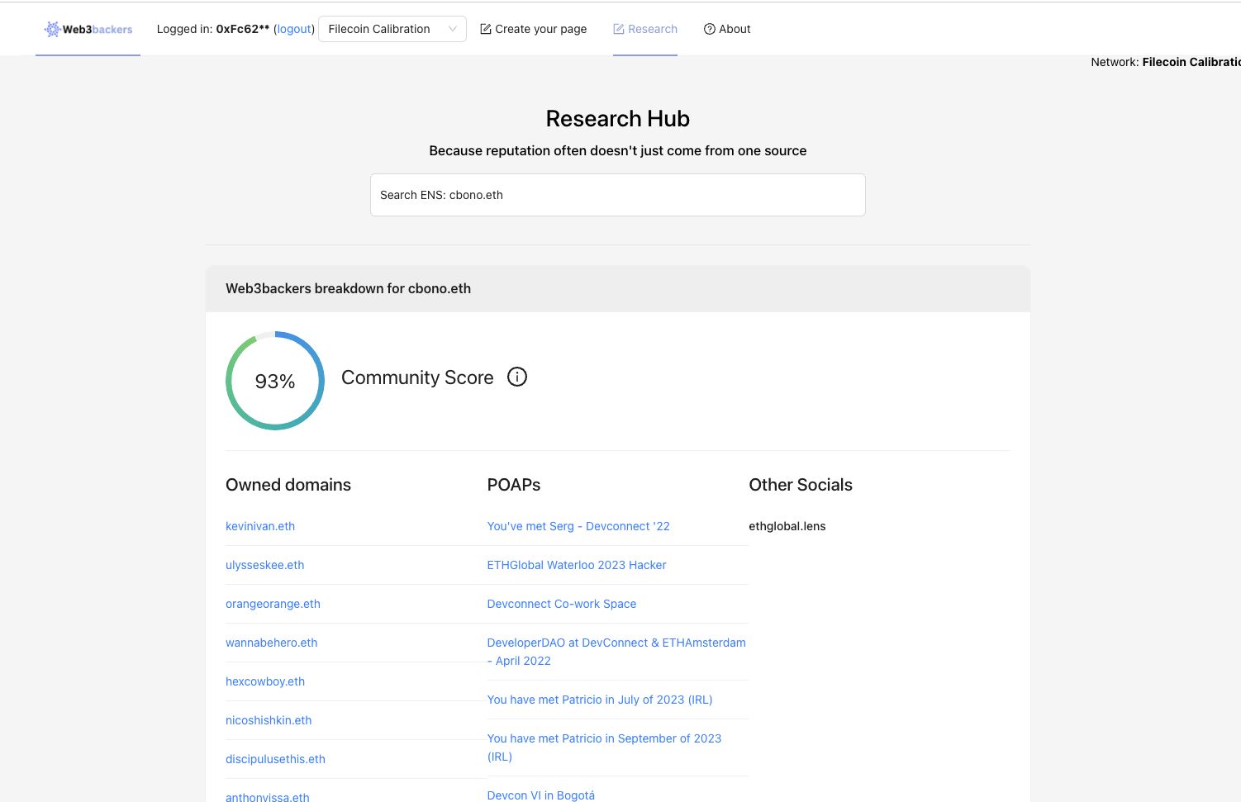Click the POAPs heading
1241x802 pixels.
[x=514, y=485]
